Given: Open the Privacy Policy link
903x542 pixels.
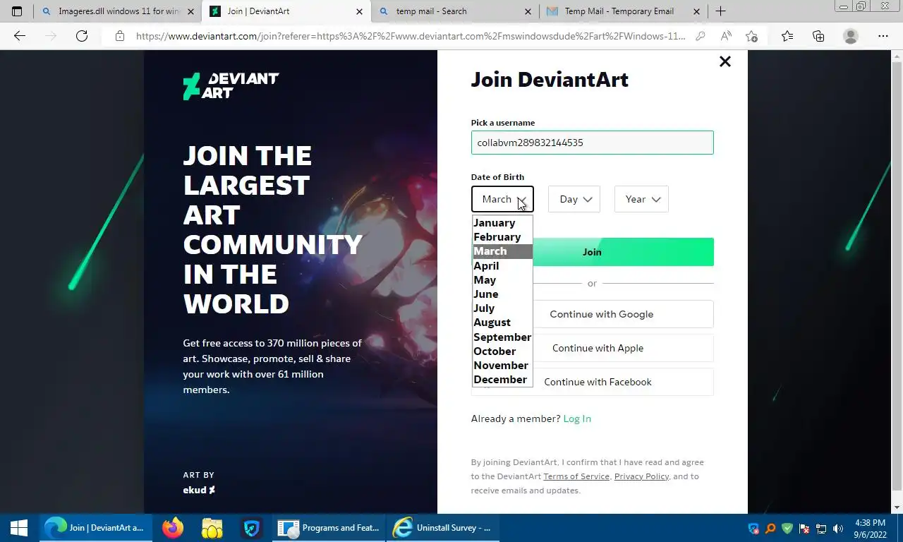Looking at the screenshot, I should pyautogui.click(x=641, y=476).
